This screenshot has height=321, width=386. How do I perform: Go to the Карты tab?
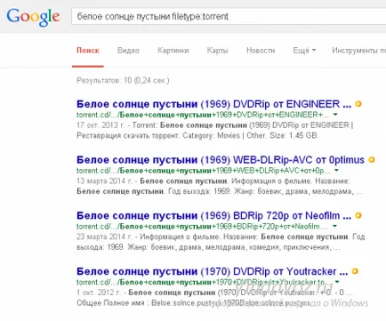[217, 51]
